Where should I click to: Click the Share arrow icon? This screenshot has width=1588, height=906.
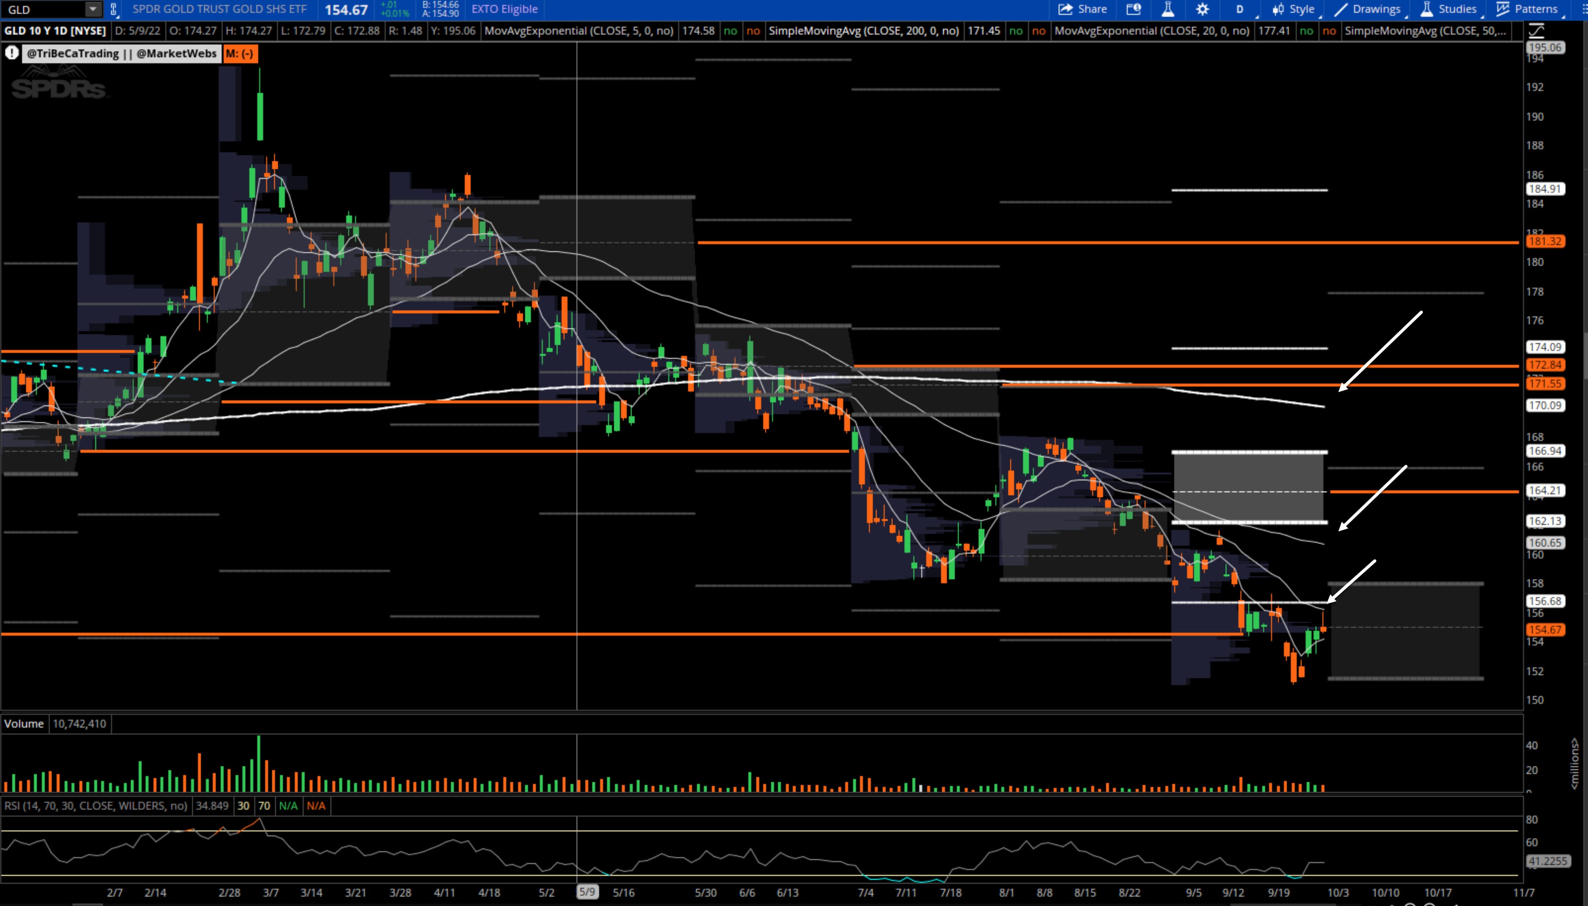[1065, 9]
